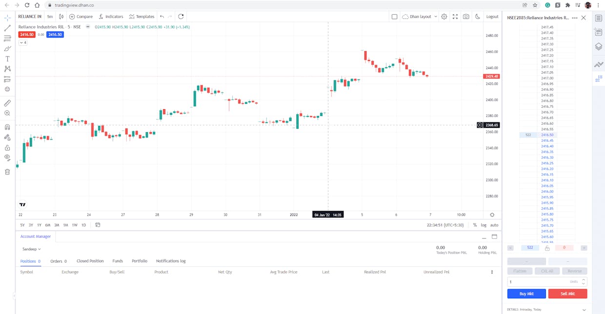Open the Portfolio tab
Image resolution: width=605 pixels, height=314 pixels.
[x=140, y=261]
